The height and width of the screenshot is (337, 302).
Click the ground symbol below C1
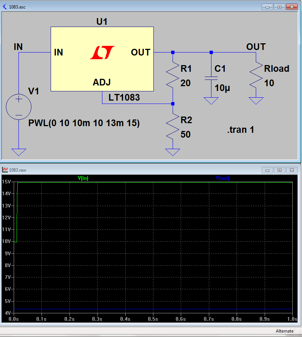pyautogui.click(x=211, y=101)
